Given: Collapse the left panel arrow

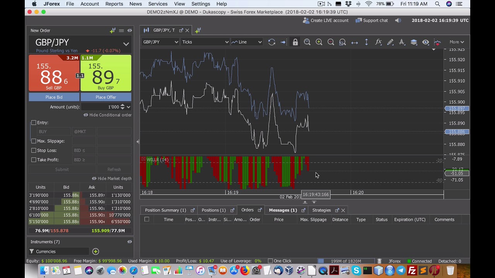Looking at the screenshot, I should (x=138, y=142).
